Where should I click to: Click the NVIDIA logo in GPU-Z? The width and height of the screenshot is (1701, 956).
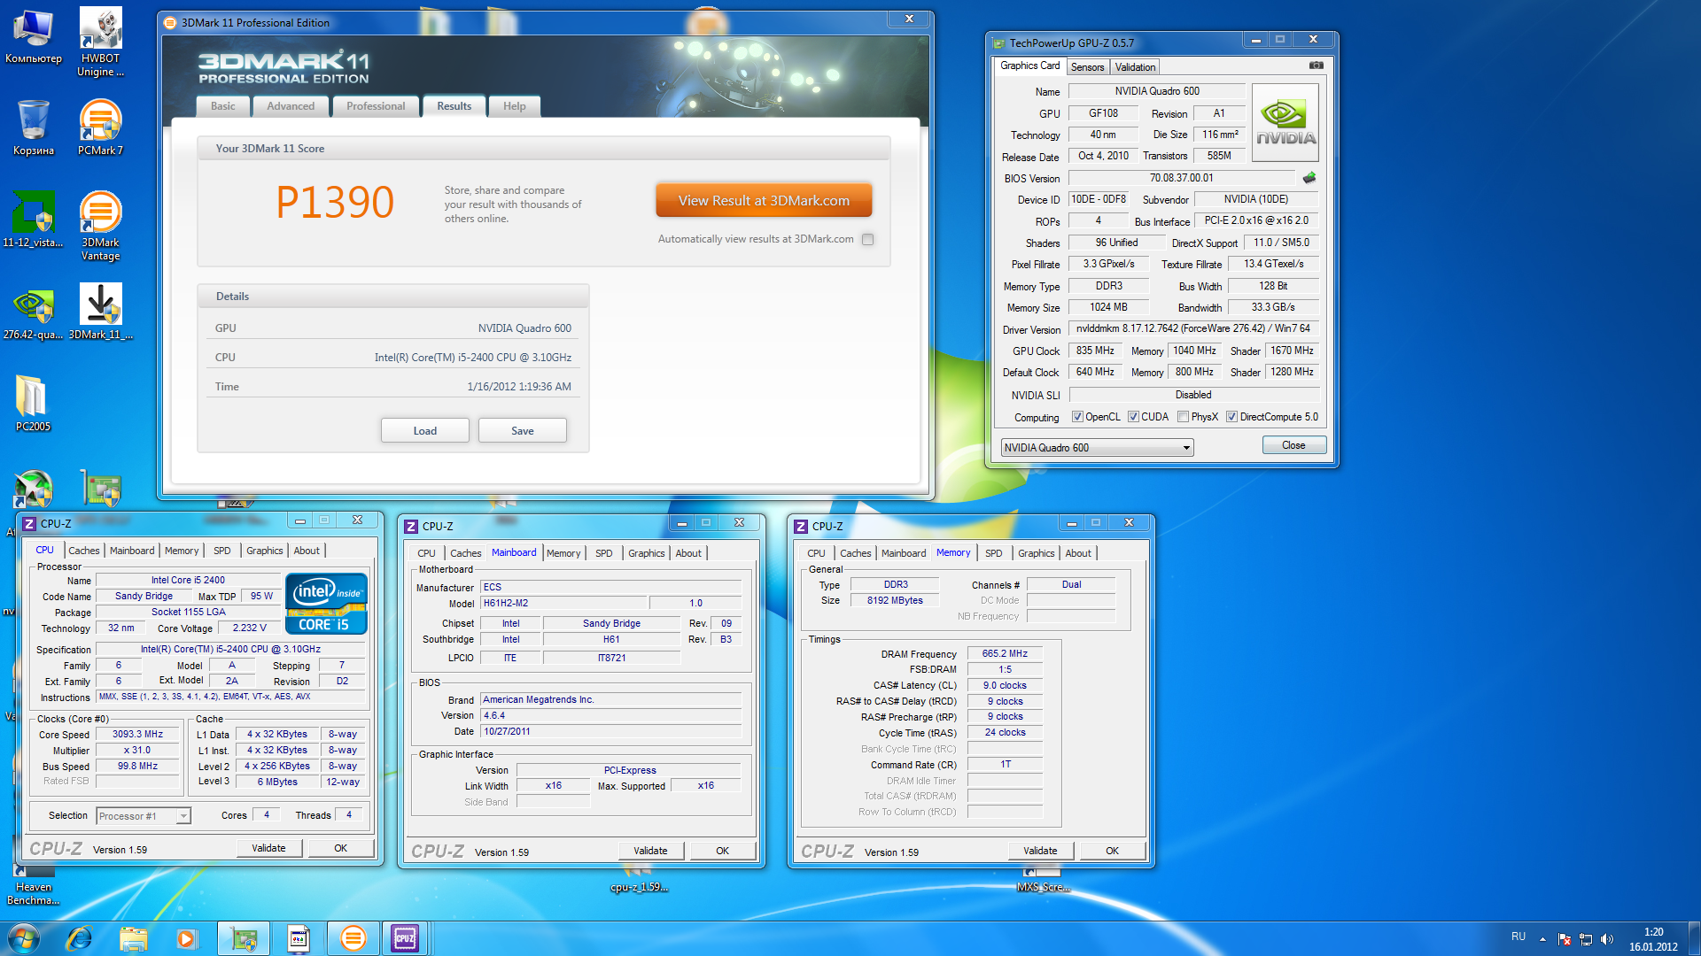click(1285, 123)
